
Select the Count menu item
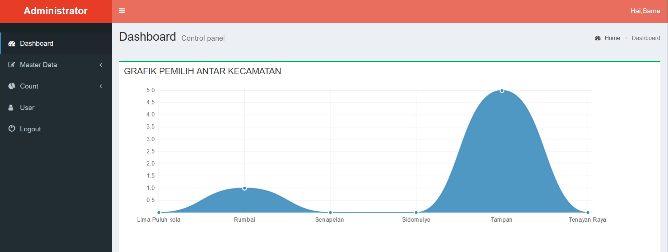tap(29, 86)
